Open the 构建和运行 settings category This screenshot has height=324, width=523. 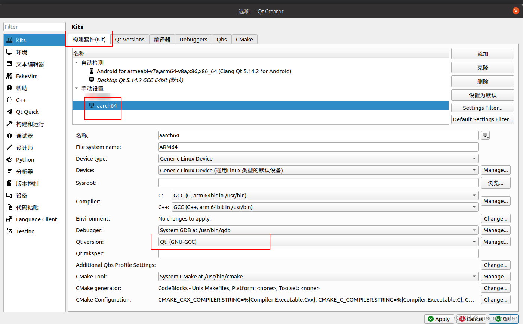point(34,124)
